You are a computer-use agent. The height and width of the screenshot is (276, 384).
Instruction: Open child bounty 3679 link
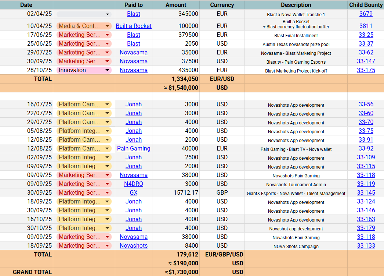pyautogui.click(x=366, y=14)
